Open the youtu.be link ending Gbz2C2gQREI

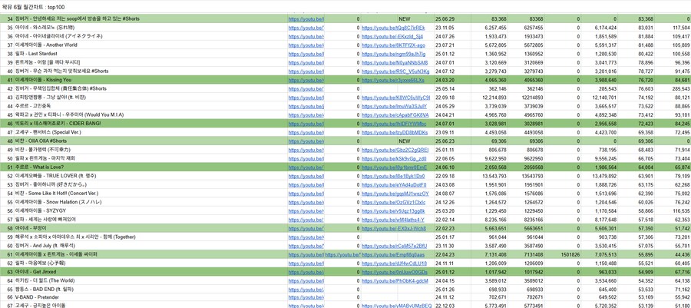point(395,150)
